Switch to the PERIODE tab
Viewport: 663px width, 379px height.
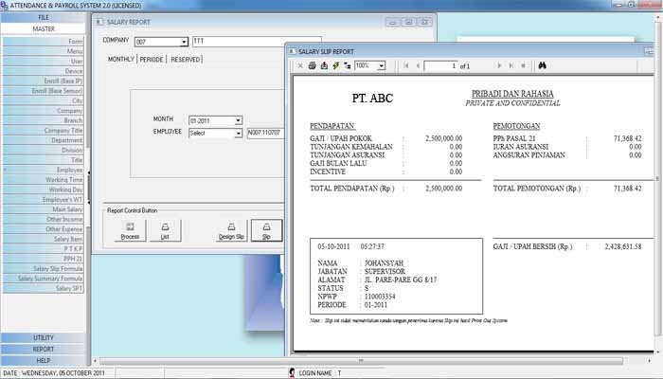pyautogui.click(x=152, y=60)
